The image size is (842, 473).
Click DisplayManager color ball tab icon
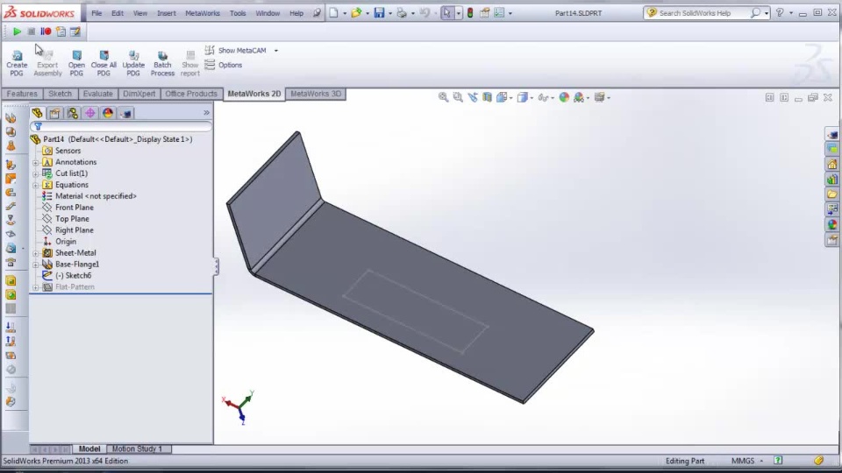[108, 113]
